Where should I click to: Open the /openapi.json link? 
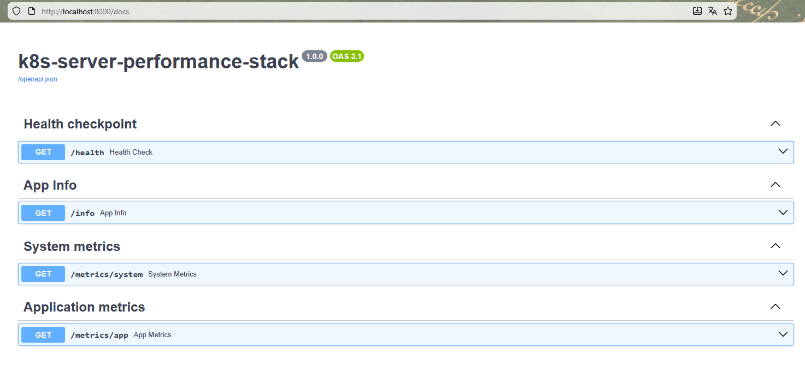[x=38, y=79]
